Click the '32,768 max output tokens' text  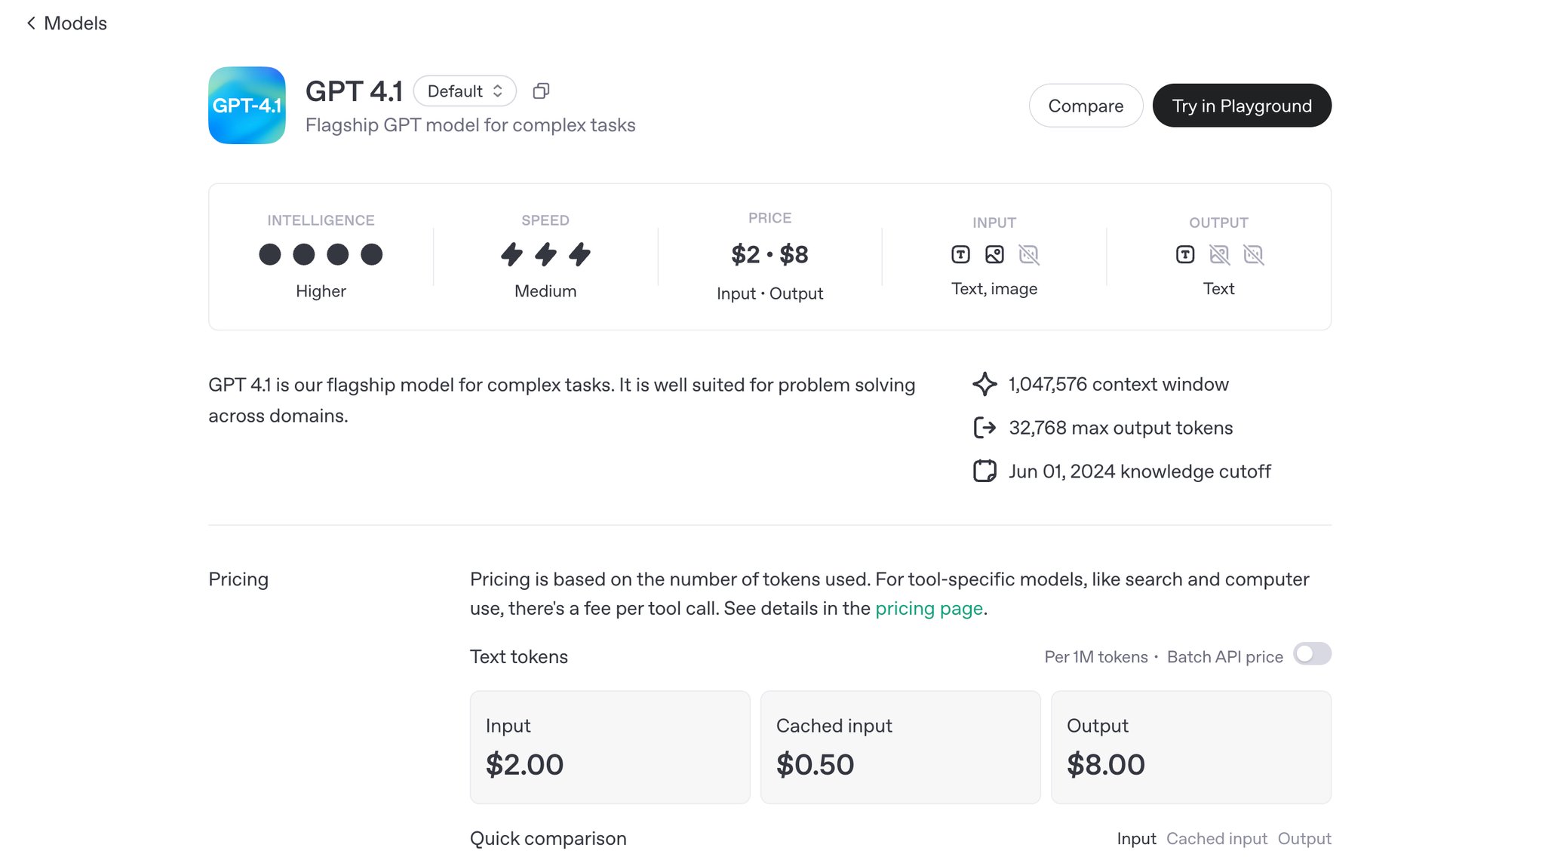click(1121, 428)
